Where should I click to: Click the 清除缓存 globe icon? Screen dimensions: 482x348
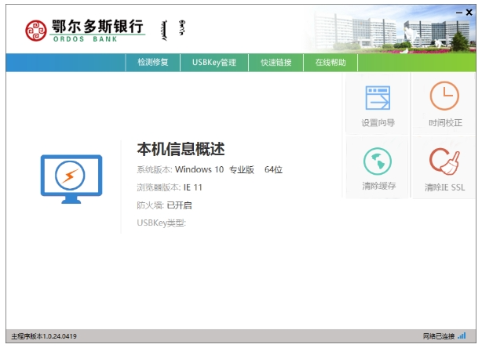[378, 161]
